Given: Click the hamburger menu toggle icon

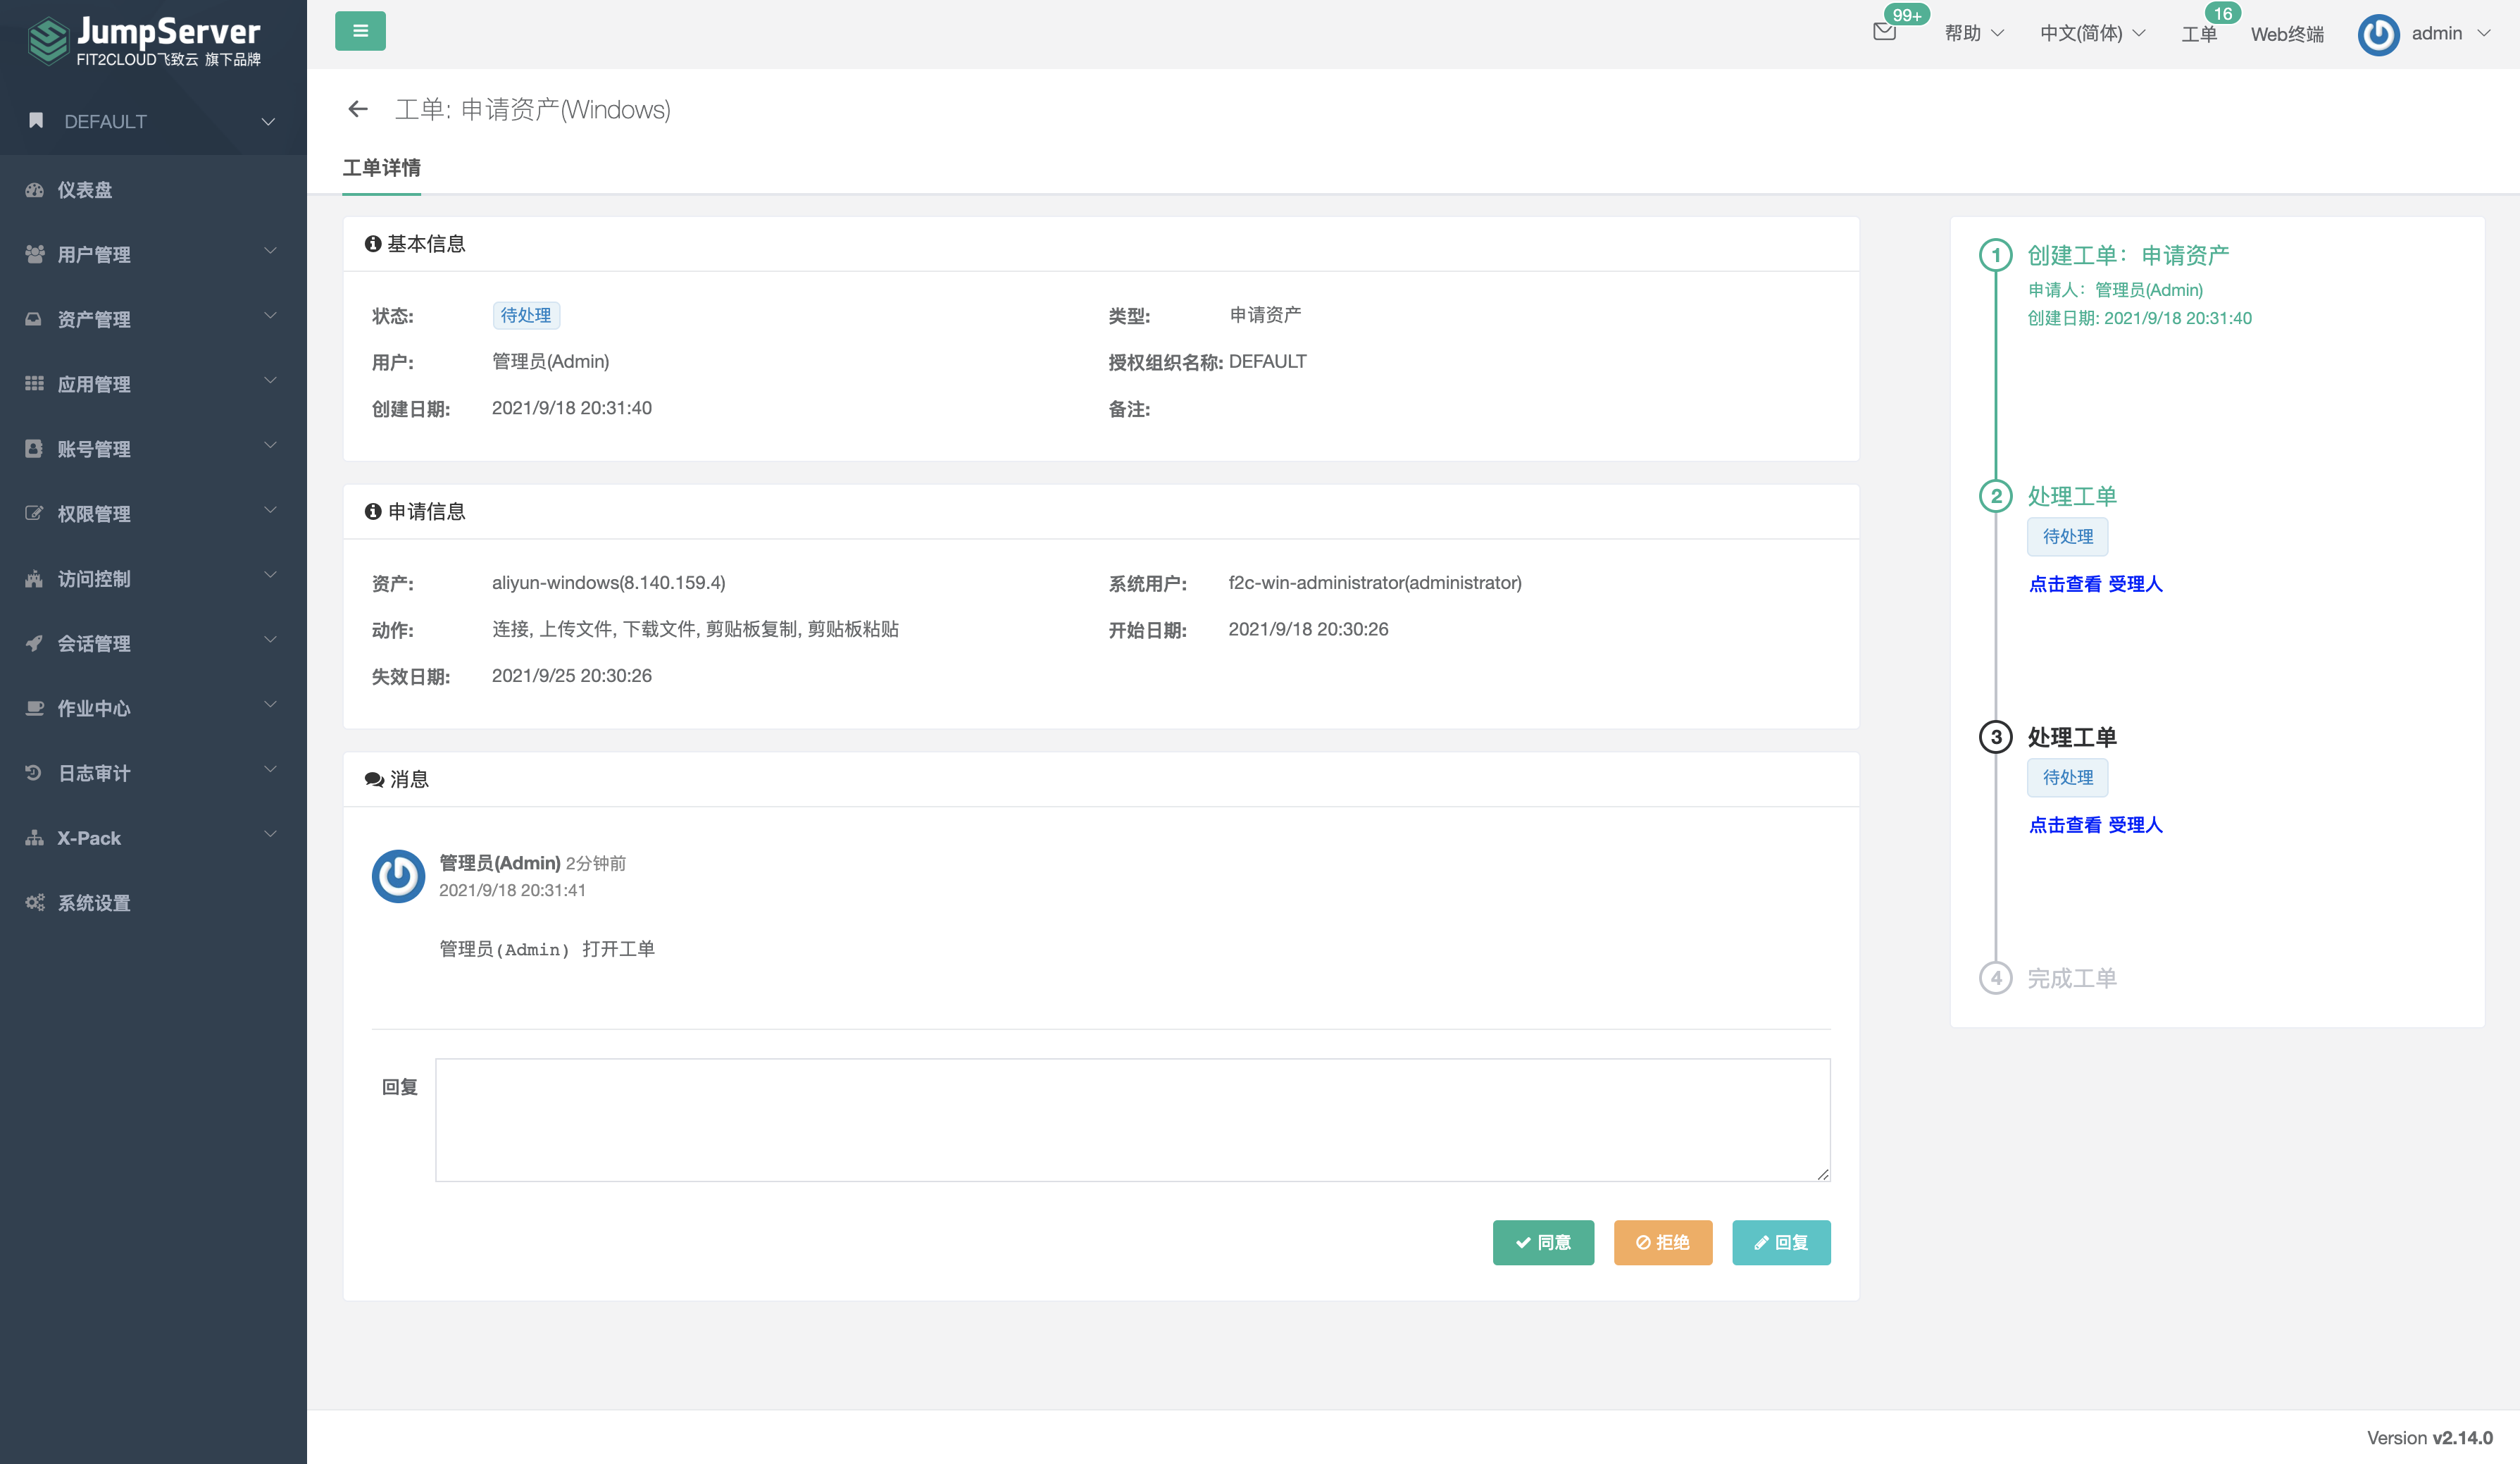Looking at the screenshot, I should (361, 32).
